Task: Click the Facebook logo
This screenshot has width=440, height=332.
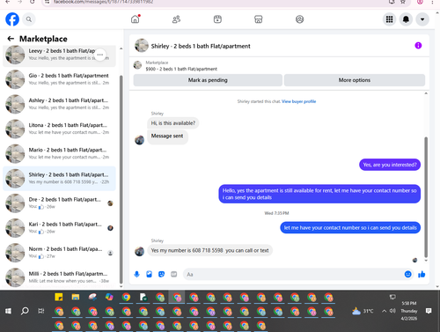Action: (12, 19)
